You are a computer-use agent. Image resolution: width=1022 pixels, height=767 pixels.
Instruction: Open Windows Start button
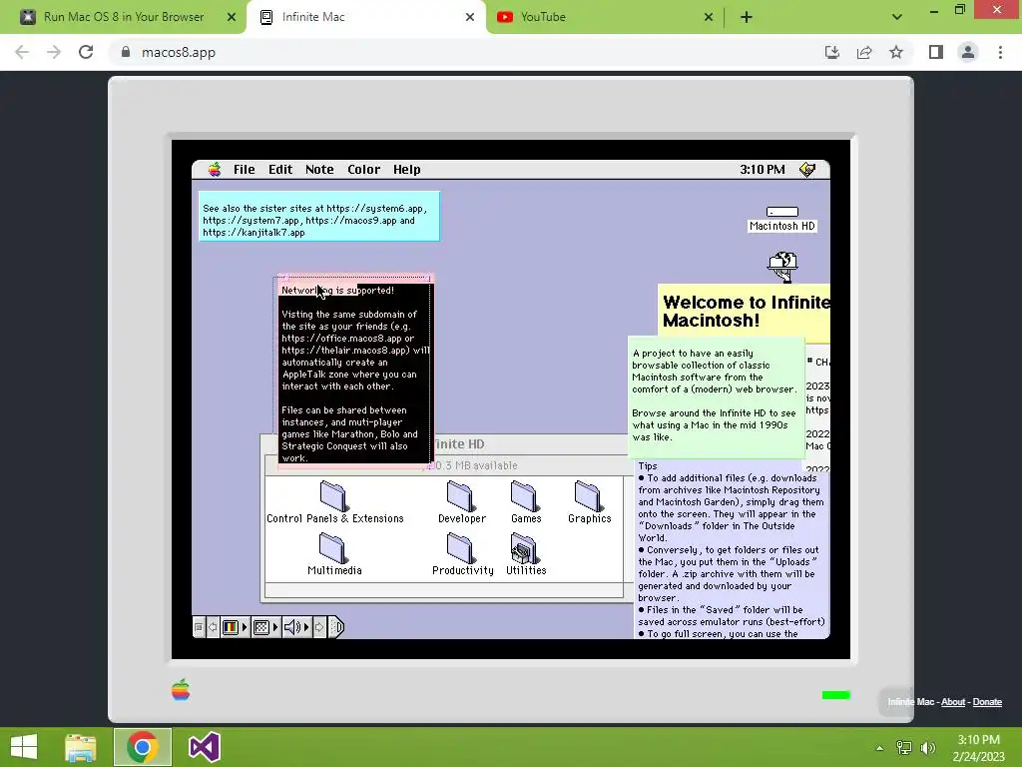(24, 747)
